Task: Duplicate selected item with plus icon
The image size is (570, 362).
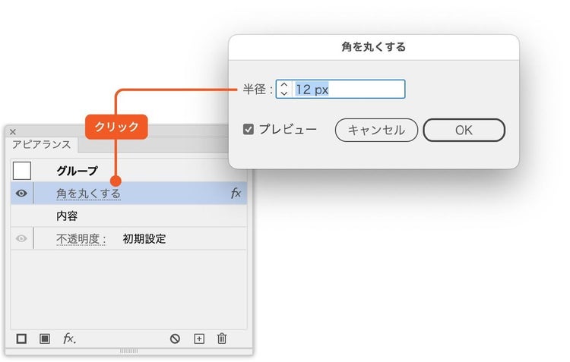Action: point(199,338)
